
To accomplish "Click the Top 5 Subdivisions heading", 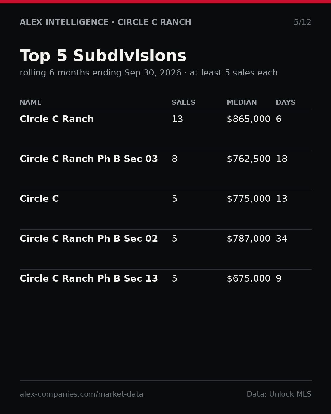I will tap(103, 56).
